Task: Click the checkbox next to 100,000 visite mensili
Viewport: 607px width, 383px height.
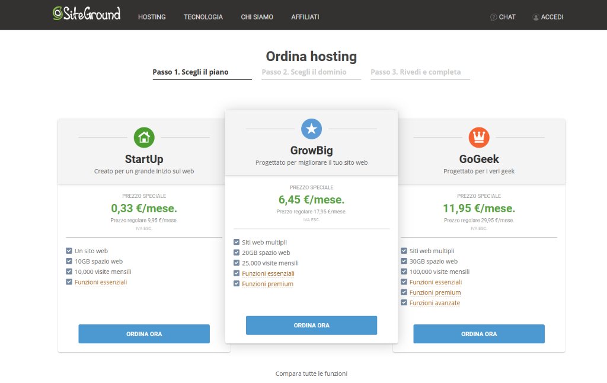Action: click(x=404, y=272)
